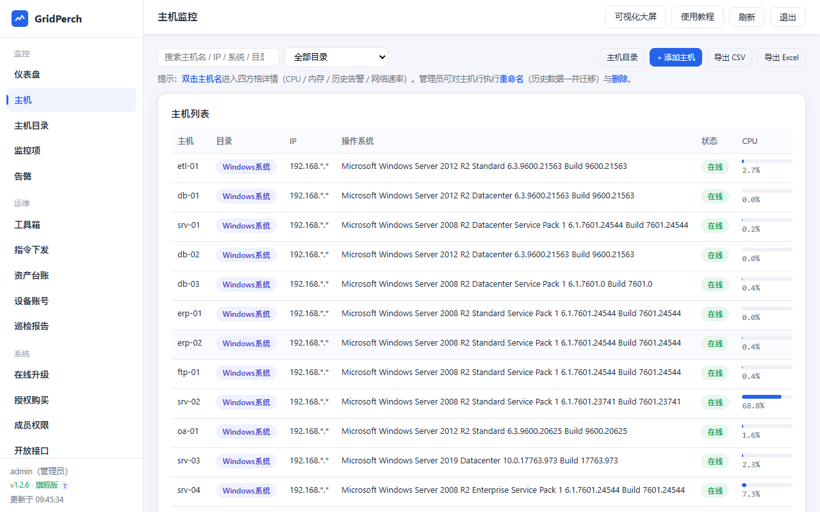This screenshot has width=820, height=512.
Task: Go to 主机目录 in the sidebar
Action: click(x=71, y=125)
